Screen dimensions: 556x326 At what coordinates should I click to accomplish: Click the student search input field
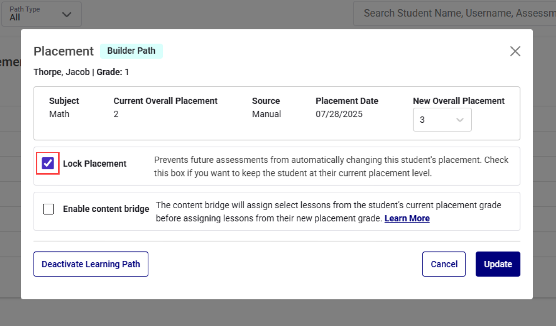pos(455,13)
